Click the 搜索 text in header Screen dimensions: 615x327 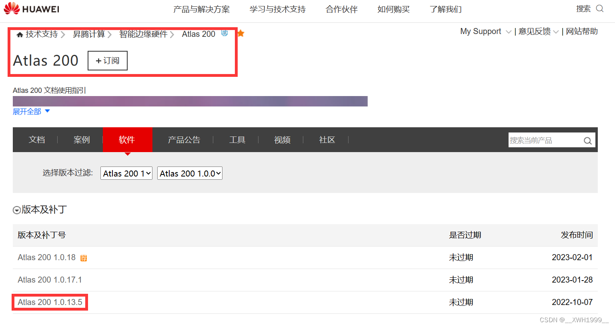coord(583,9)
